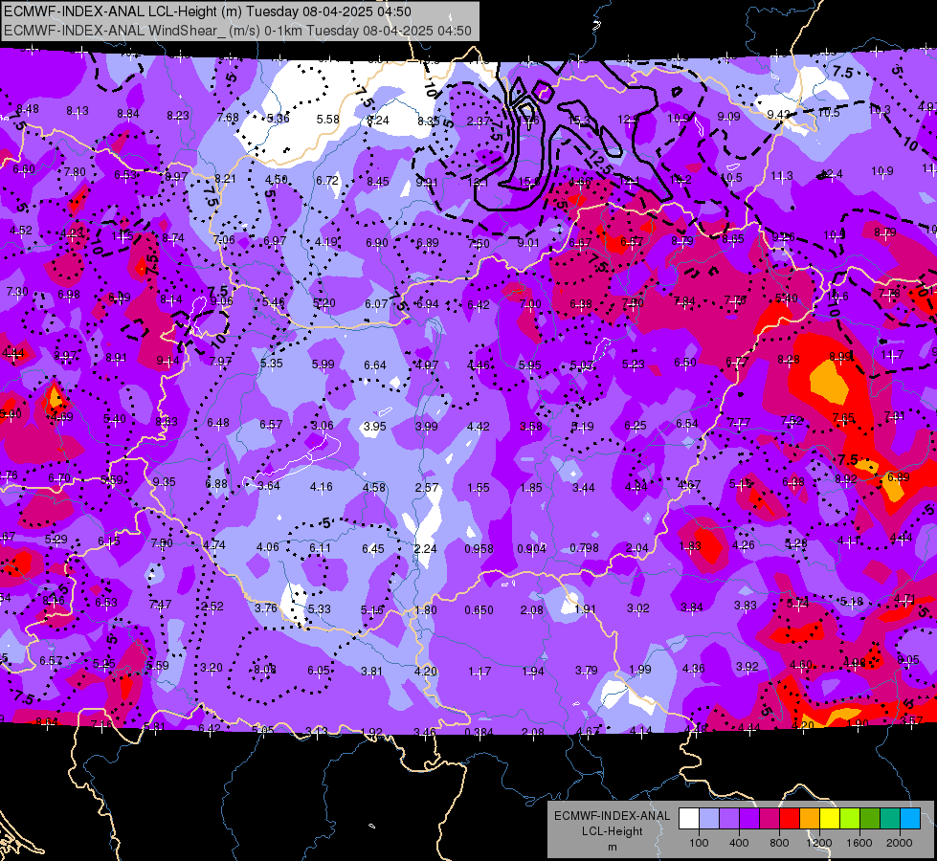Click the ECMWF-INDEX-ANAL legend caption
The width and height of the screenshot is (937, 861).
612,816
